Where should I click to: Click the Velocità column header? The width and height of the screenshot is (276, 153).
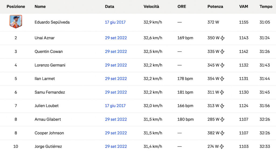coord(151,6)
